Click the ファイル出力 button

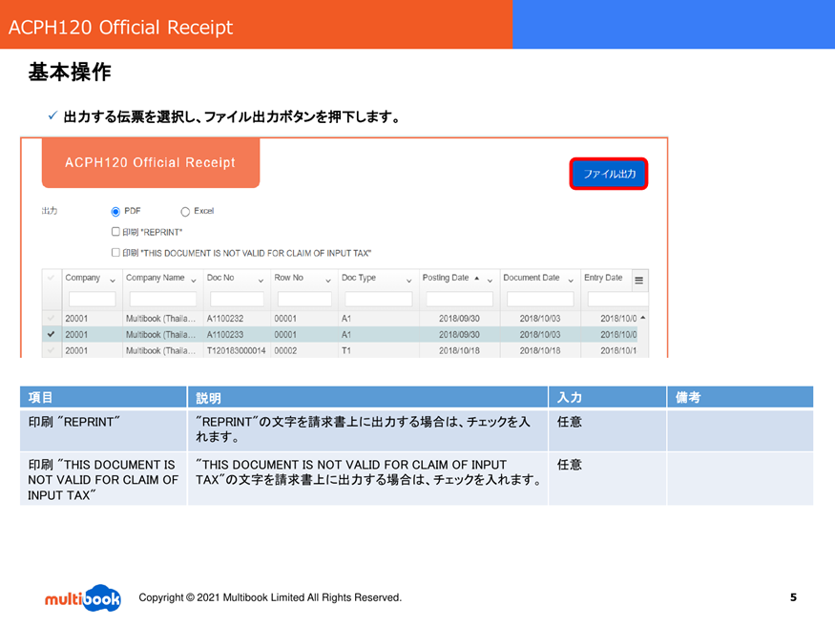609,174
